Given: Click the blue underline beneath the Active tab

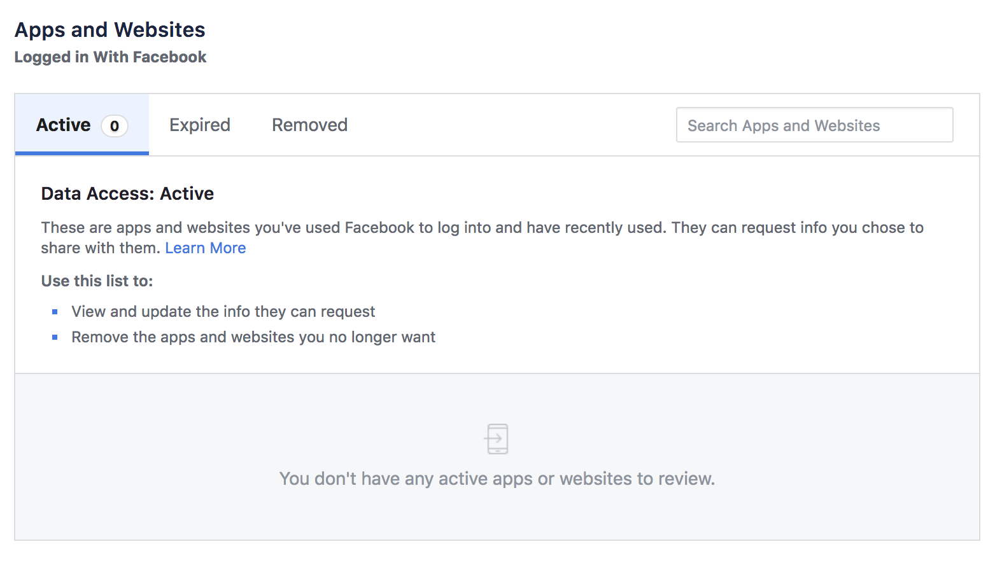Looking at the screenshot, I should tap(81, 153).
